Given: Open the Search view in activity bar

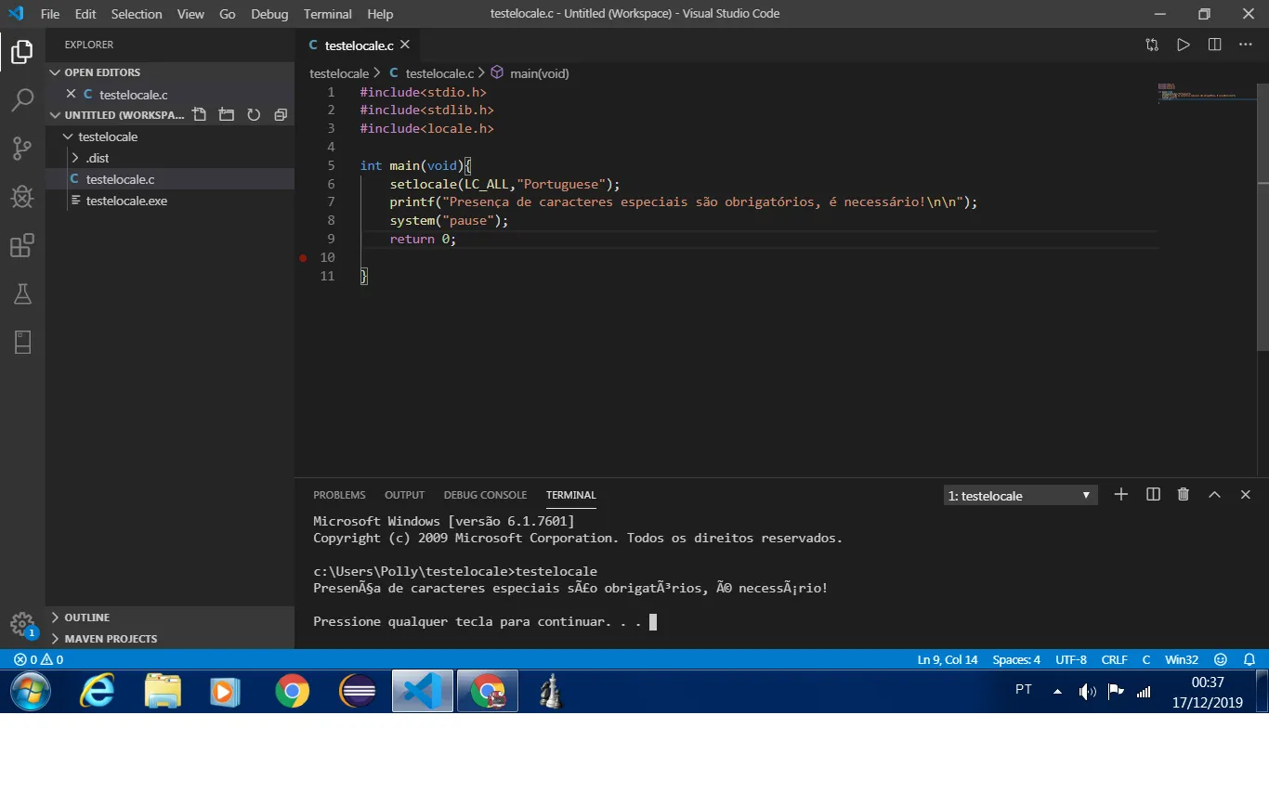Looking at the screenshot, I should [22, 100].
